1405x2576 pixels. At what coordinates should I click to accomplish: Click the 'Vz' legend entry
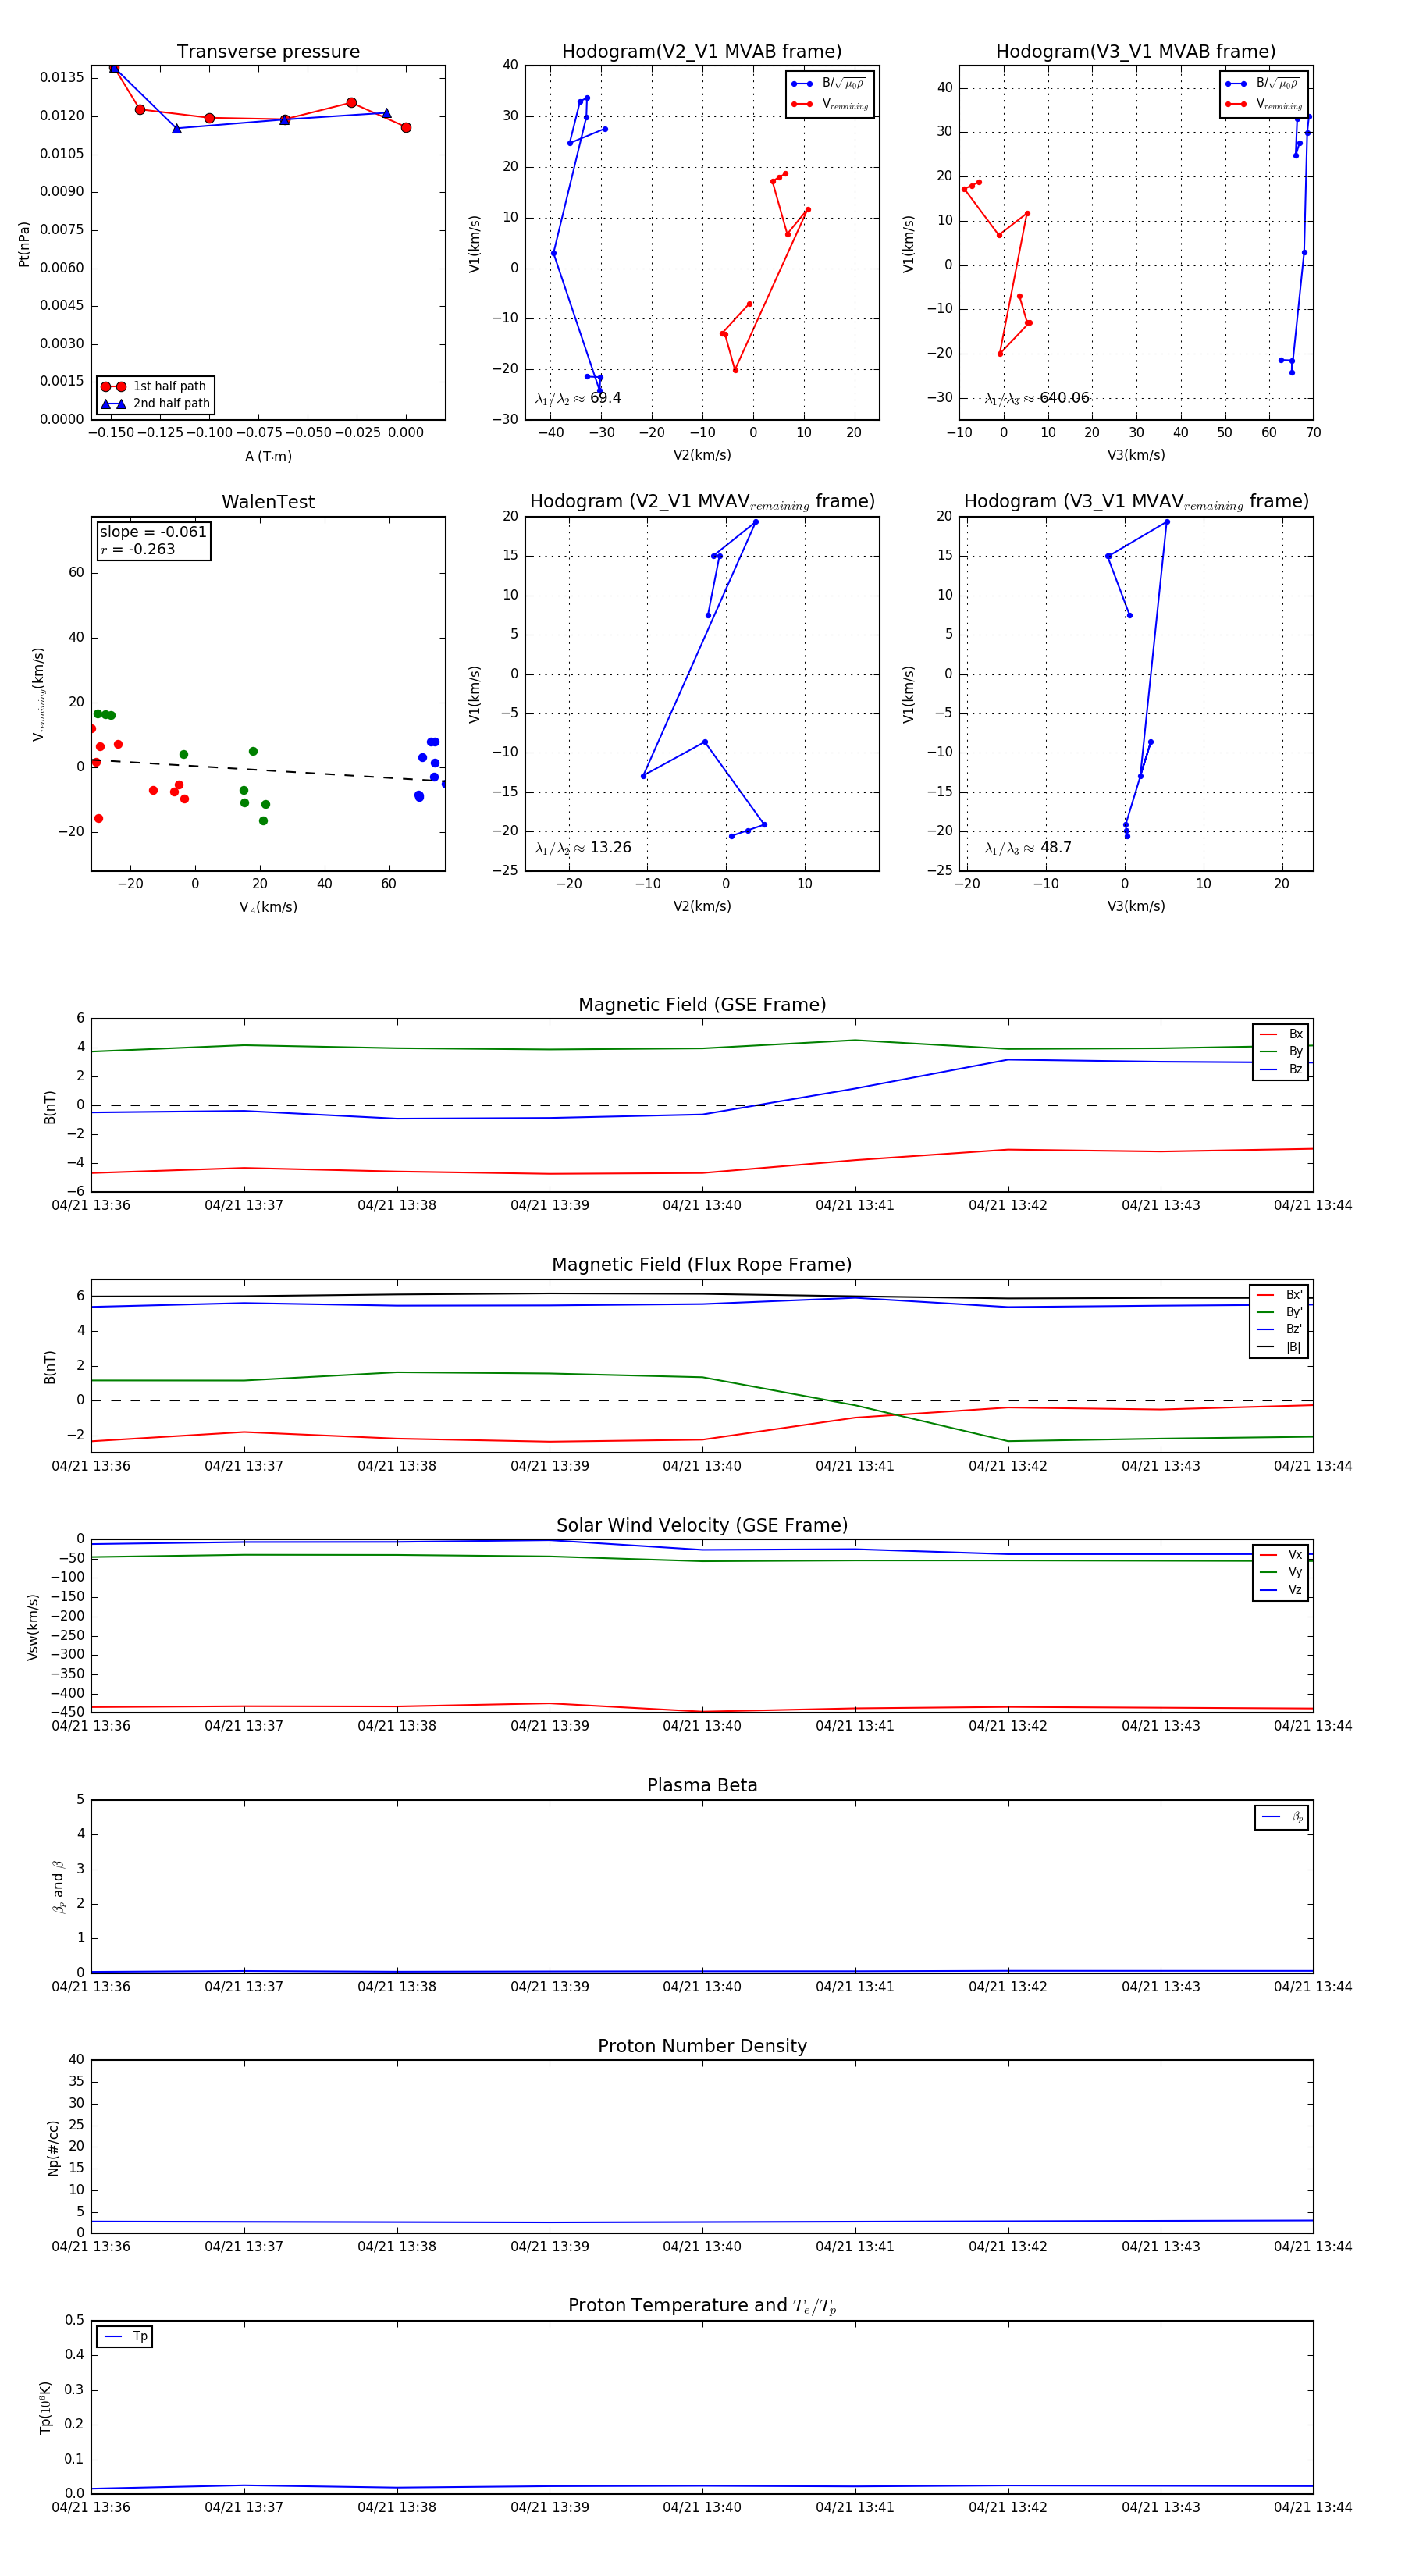tap(1281, 1589)
